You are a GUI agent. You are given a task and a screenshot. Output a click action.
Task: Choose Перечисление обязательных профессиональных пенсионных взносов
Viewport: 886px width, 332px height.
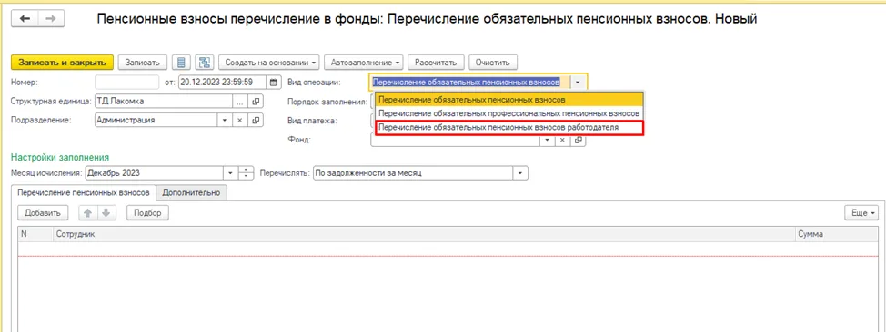pos(508,113)
